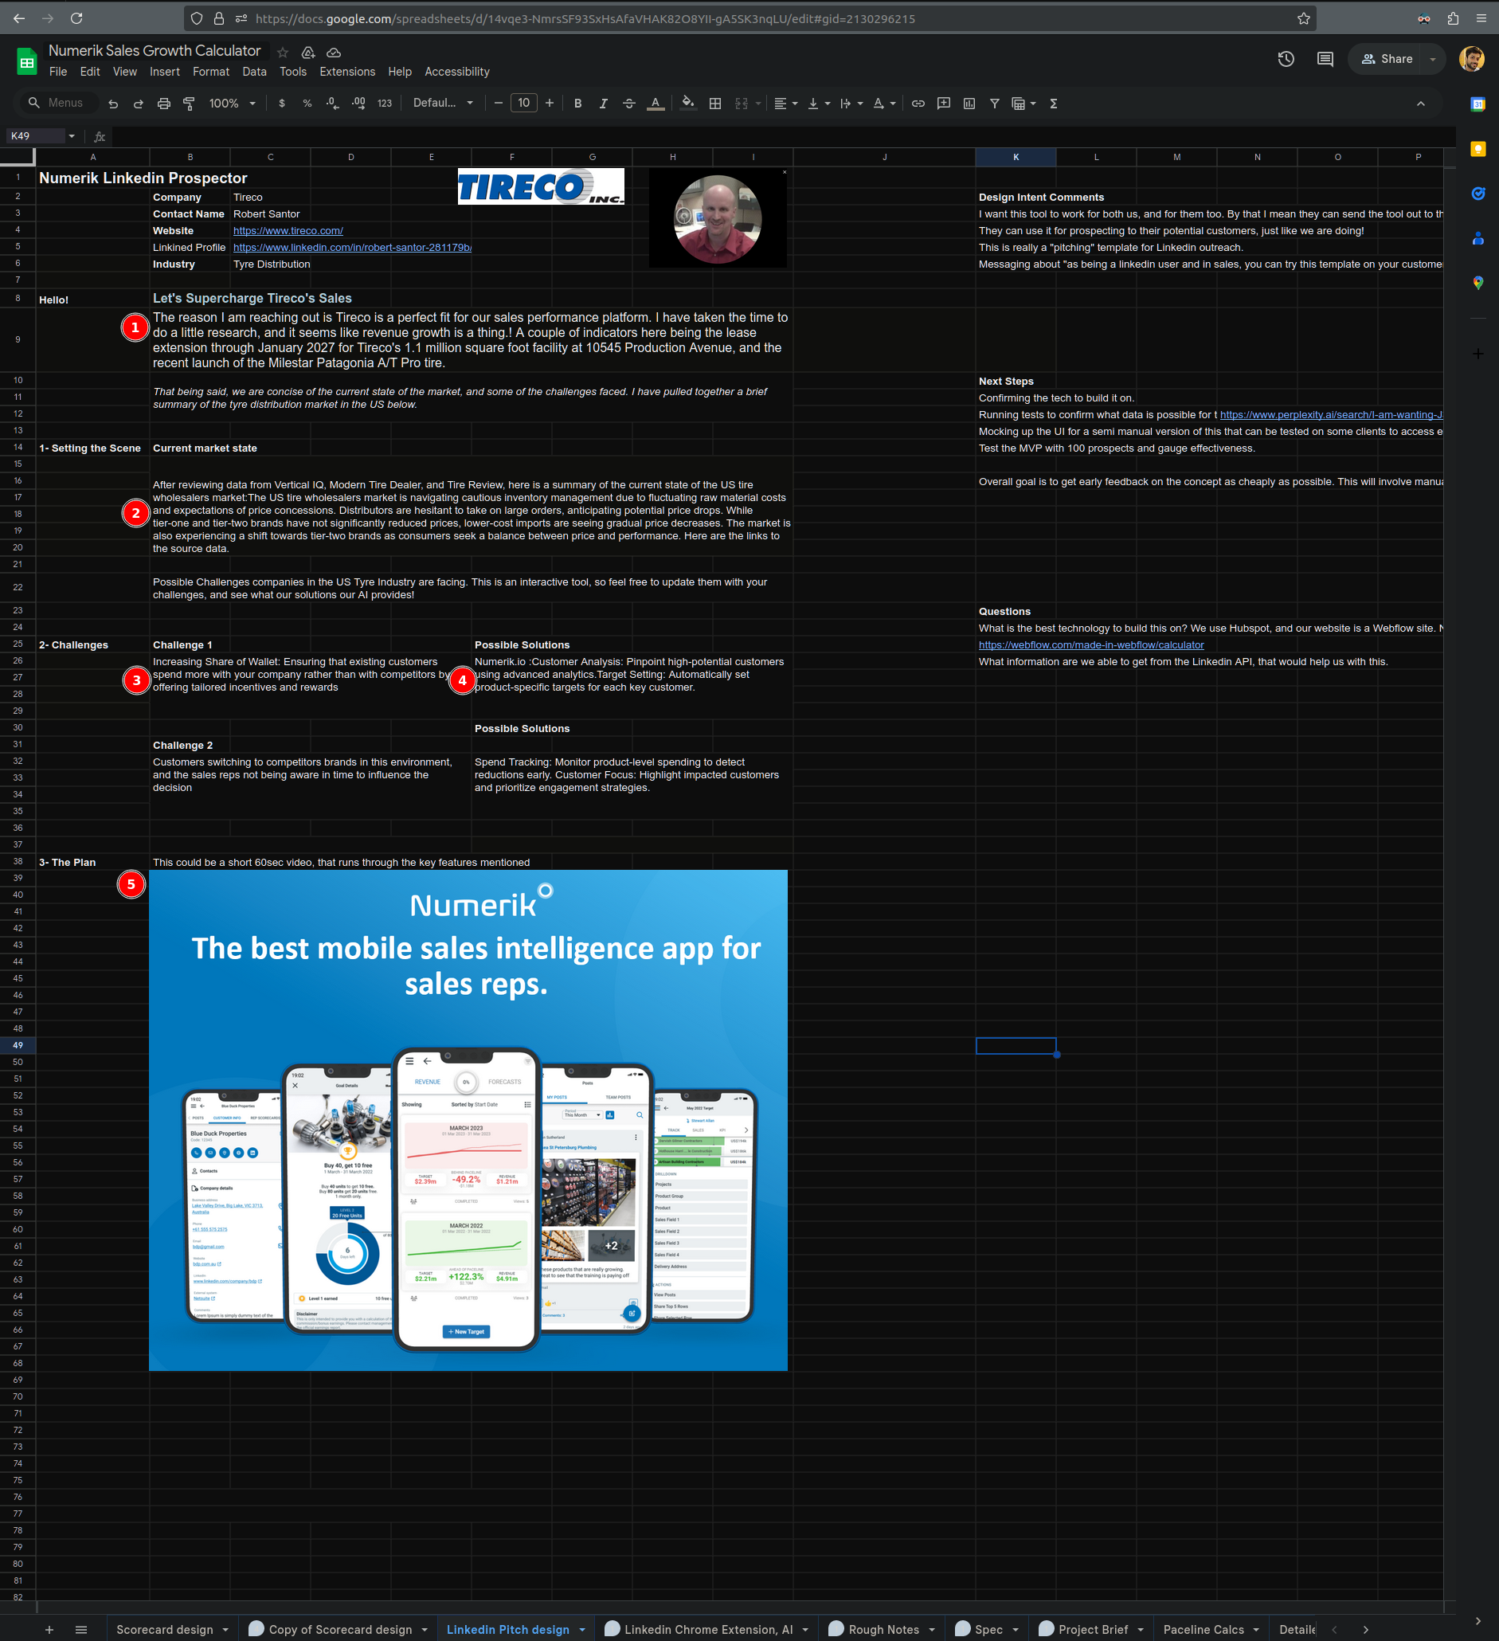Open filter views dropdown
Viewport: 1499px width, 1641px height.
point(1023,104)
